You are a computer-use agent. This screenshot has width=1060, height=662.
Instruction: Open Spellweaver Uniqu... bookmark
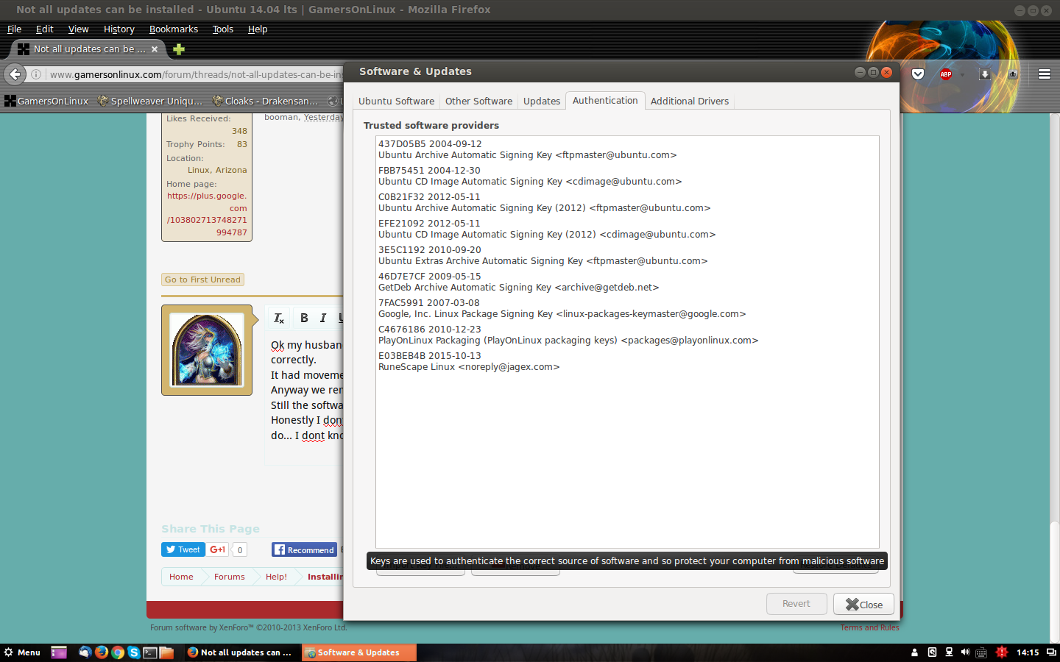click(150, 101)
